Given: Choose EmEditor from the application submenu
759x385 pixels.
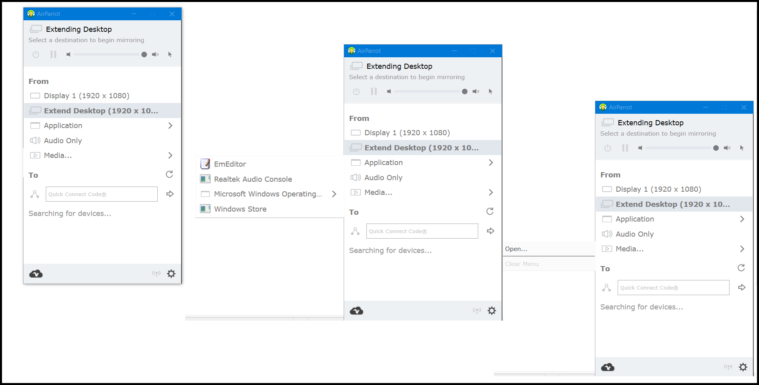Looking at the screenshot, I should click(270, 164).
